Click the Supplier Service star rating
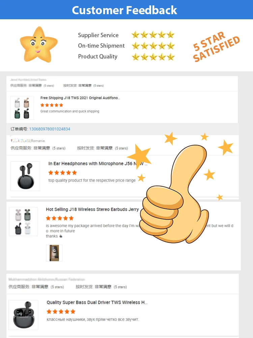Viewport: 253px width, 338px height. [x=153, y=35]
